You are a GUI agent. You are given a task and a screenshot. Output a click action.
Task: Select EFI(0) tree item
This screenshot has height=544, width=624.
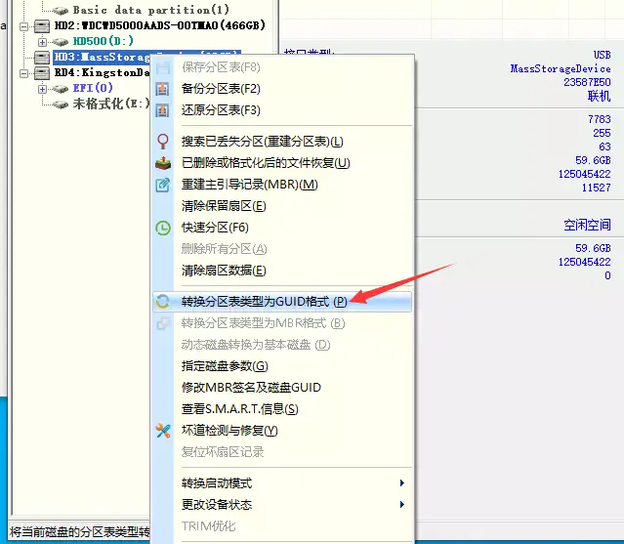tap(93, 88)
